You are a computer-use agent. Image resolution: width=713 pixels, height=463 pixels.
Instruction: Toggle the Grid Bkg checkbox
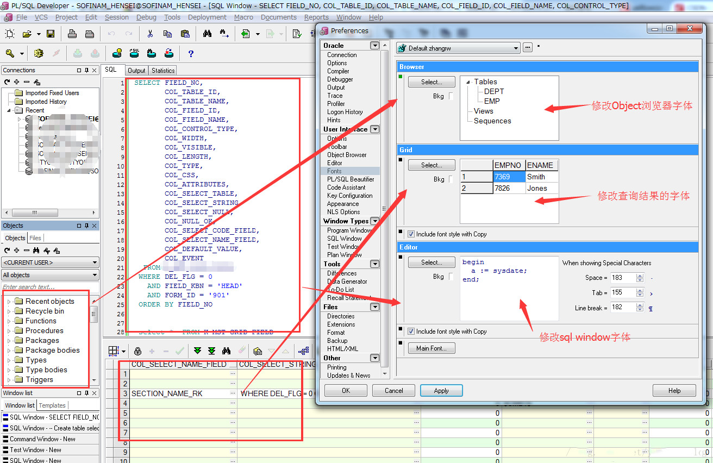[451, 179]
